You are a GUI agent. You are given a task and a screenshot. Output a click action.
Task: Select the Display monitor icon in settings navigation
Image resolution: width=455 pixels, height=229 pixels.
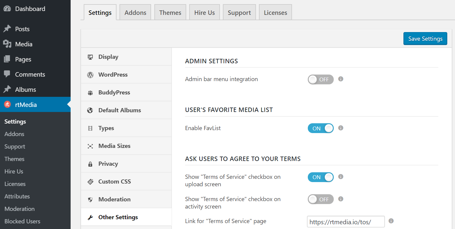pyautogui.click(x=90, y=56)
